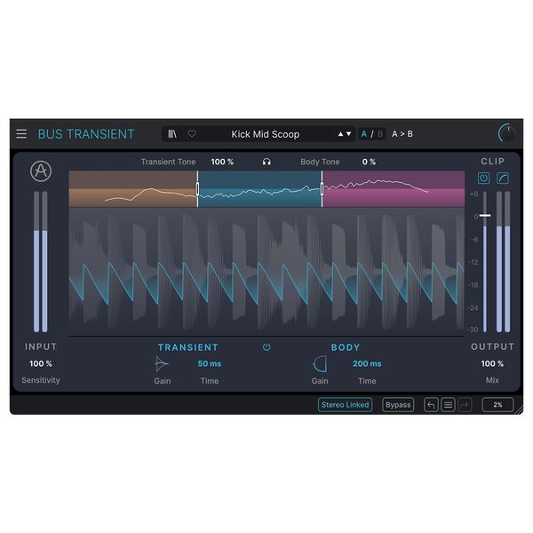Viewport: 533px width, 533px height.
Task: Toggle Stereo Linked mode
Action: [x=345, y=405]
